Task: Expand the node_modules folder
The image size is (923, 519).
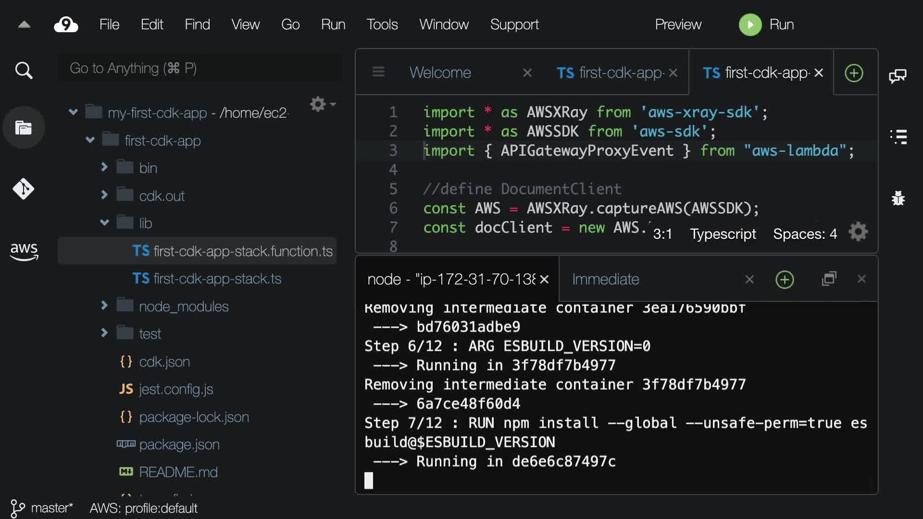Action: coord(104,306)
